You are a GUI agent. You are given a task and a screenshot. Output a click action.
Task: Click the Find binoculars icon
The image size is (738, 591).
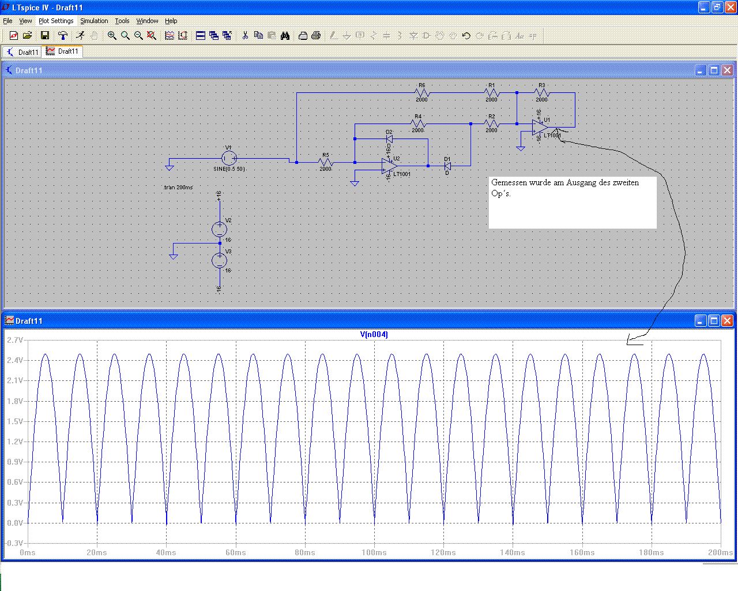[x=285, y=36]
